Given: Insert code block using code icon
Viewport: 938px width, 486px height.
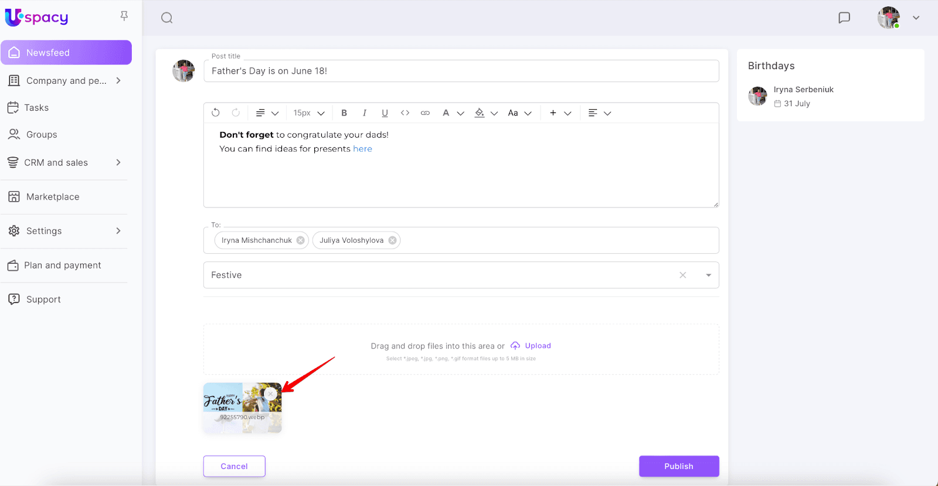Looking at the screenshot, I should pyautogui.click(x=405, y=113).
